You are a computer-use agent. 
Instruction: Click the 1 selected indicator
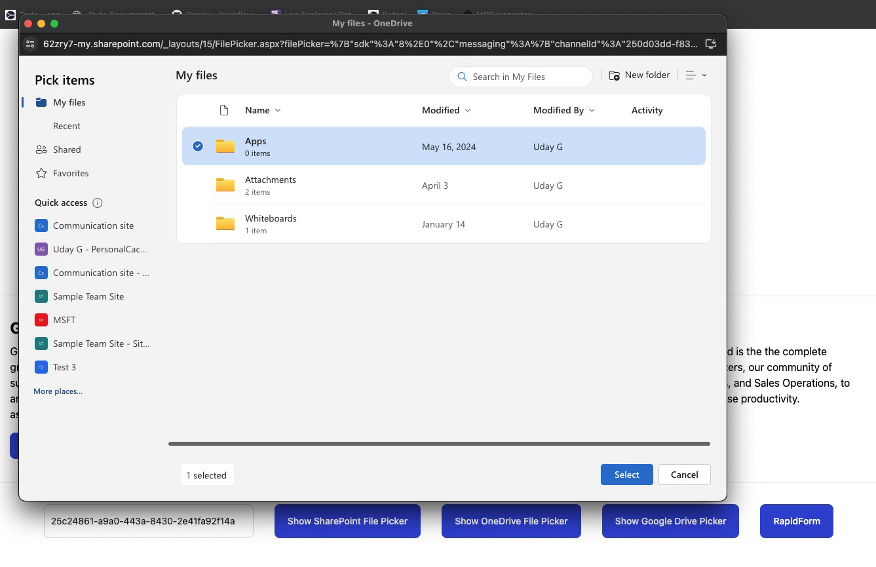coord(206,475)
